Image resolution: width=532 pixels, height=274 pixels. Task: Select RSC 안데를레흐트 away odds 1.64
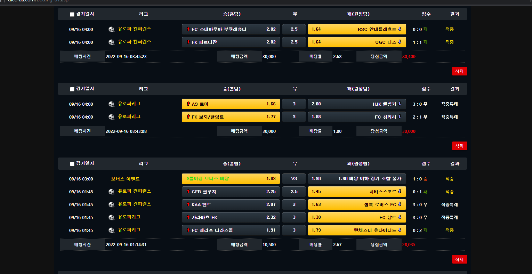click(x=357, y=29)
